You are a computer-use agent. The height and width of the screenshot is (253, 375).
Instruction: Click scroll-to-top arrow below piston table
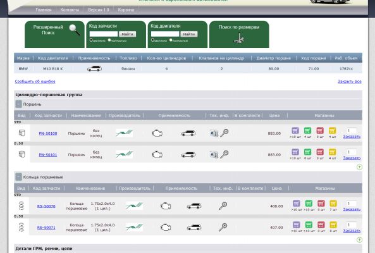pos(359,167)
